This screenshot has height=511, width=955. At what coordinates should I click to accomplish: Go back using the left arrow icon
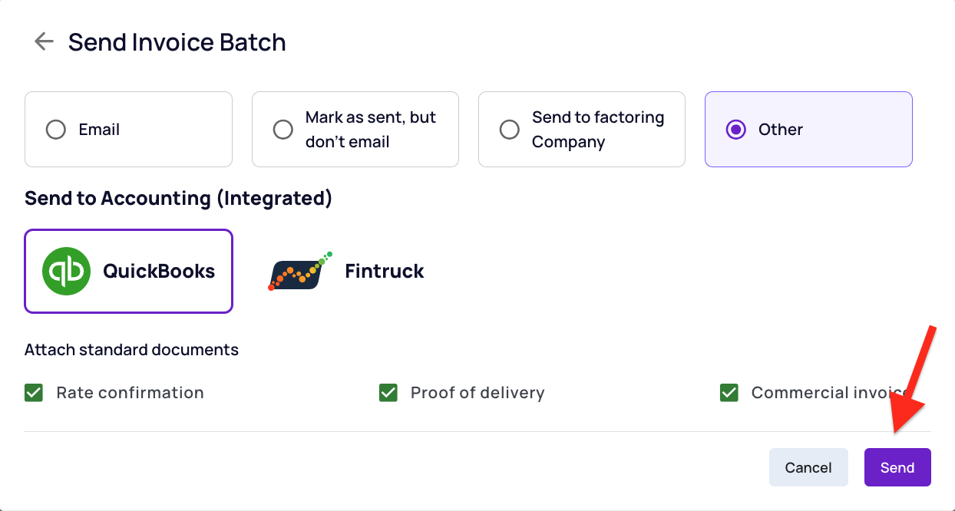44,41
